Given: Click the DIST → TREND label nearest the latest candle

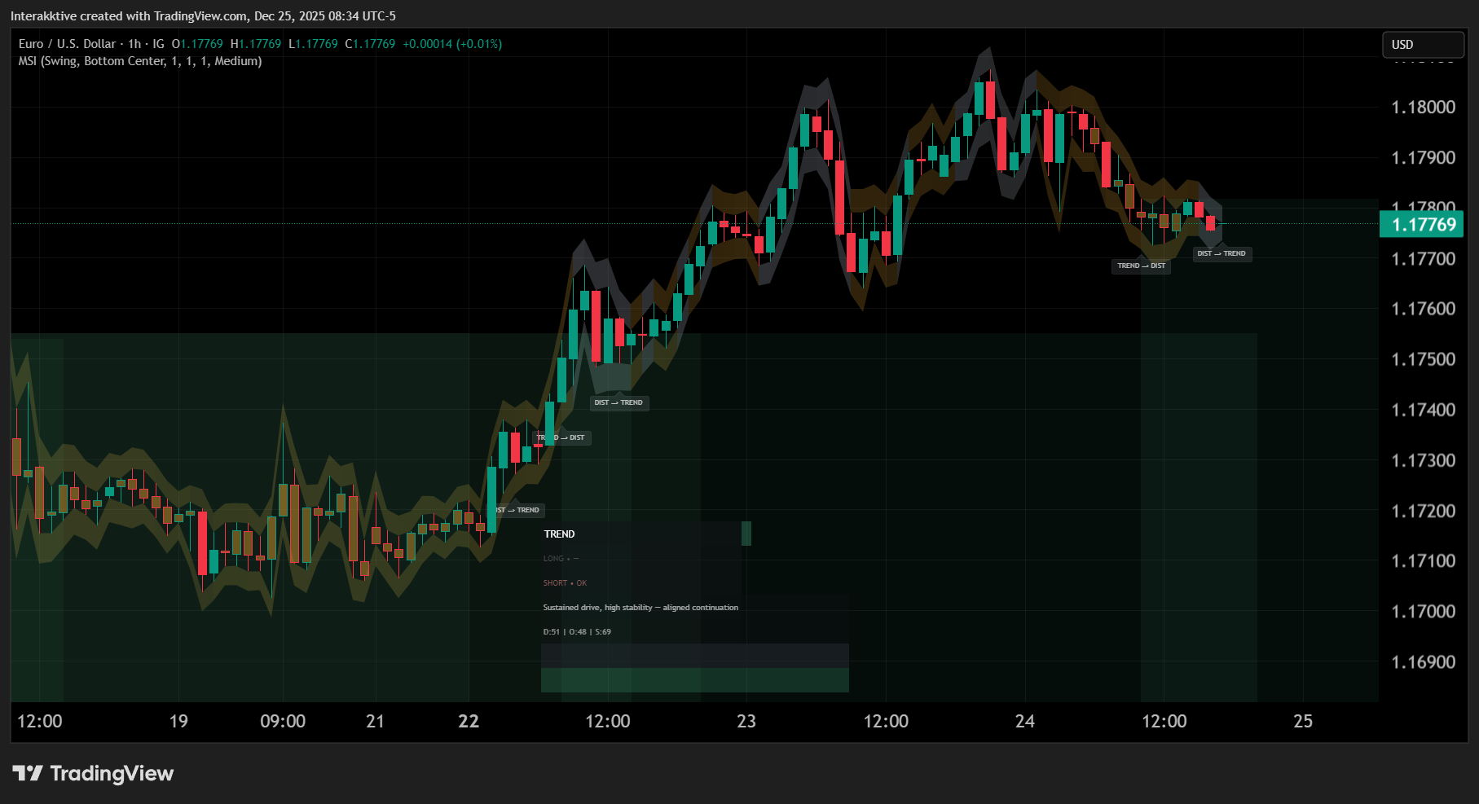Looking at the screenshot, I should (x=1221, y=253).
